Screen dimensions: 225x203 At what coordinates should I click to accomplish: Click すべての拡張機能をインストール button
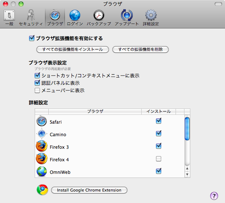coord(72,49)
